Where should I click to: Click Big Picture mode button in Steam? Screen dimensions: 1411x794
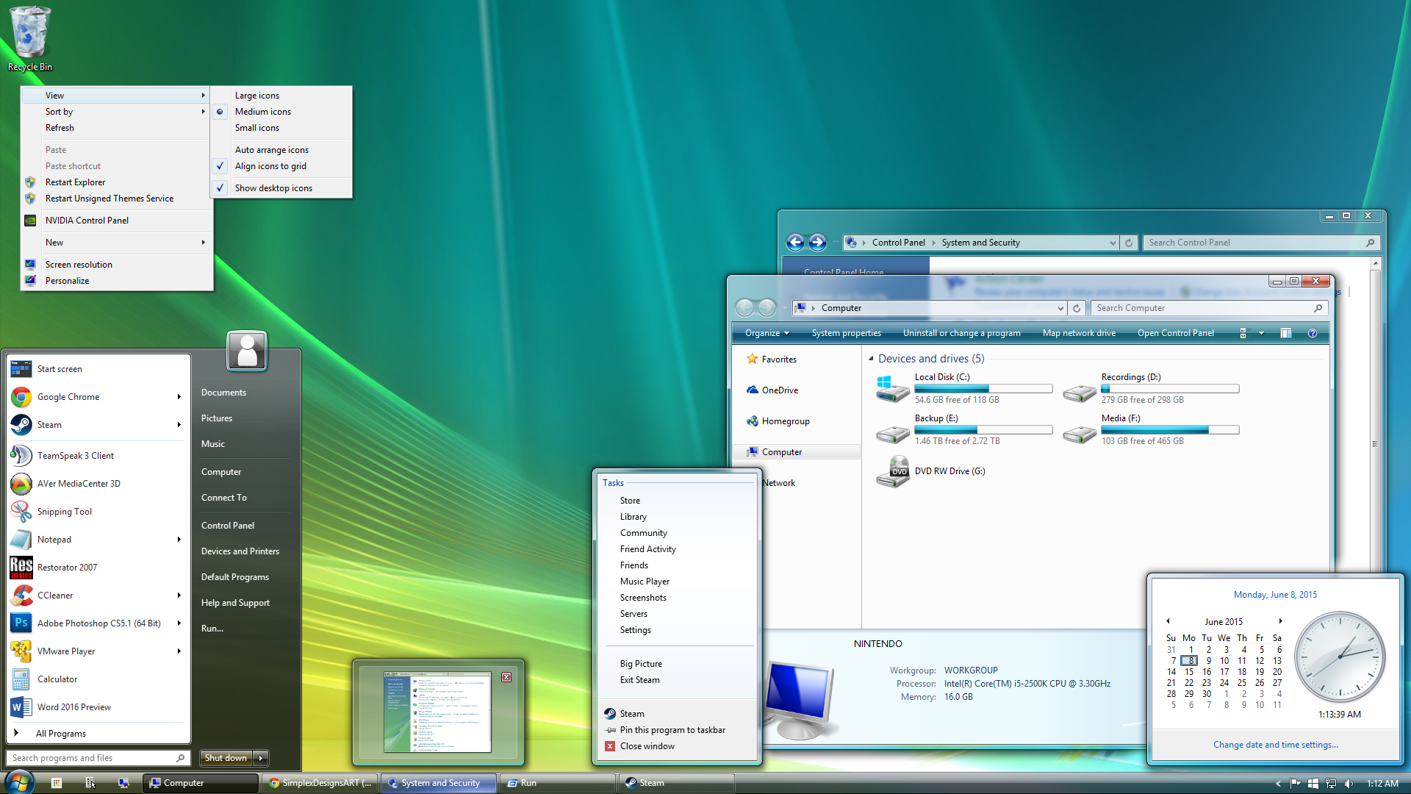(641, 662)
